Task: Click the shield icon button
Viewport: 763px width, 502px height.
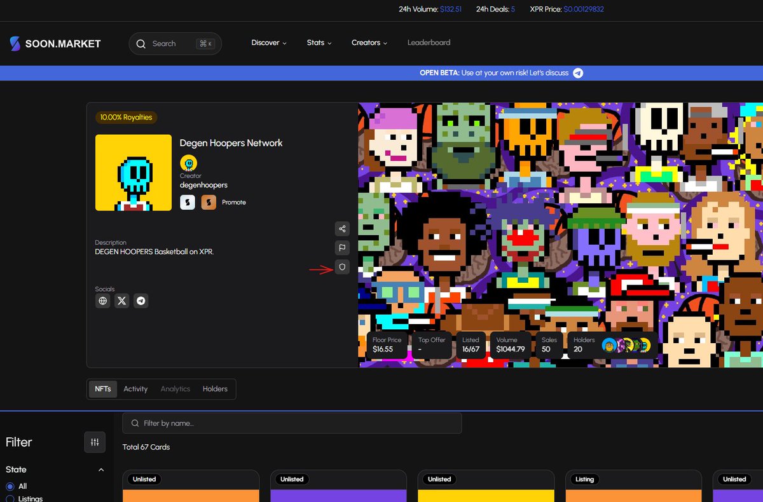Action: [342, 268]
